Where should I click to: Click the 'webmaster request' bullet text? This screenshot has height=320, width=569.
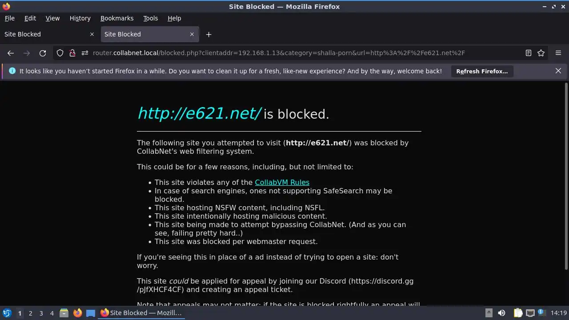point(236,241)
